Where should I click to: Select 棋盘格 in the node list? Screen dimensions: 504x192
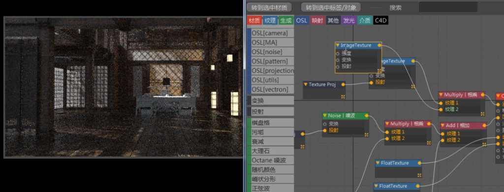(270, 123)
